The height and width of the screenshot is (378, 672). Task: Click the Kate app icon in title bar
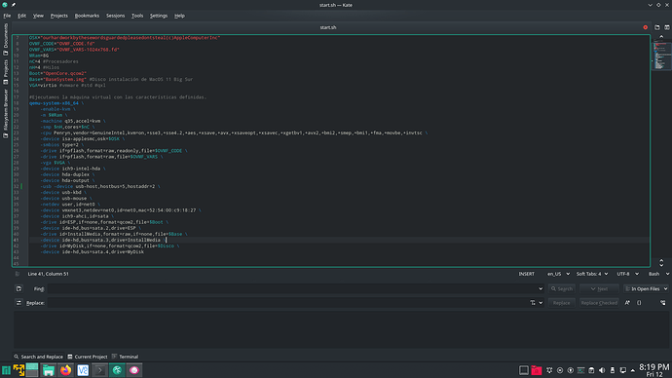[5, 5]
